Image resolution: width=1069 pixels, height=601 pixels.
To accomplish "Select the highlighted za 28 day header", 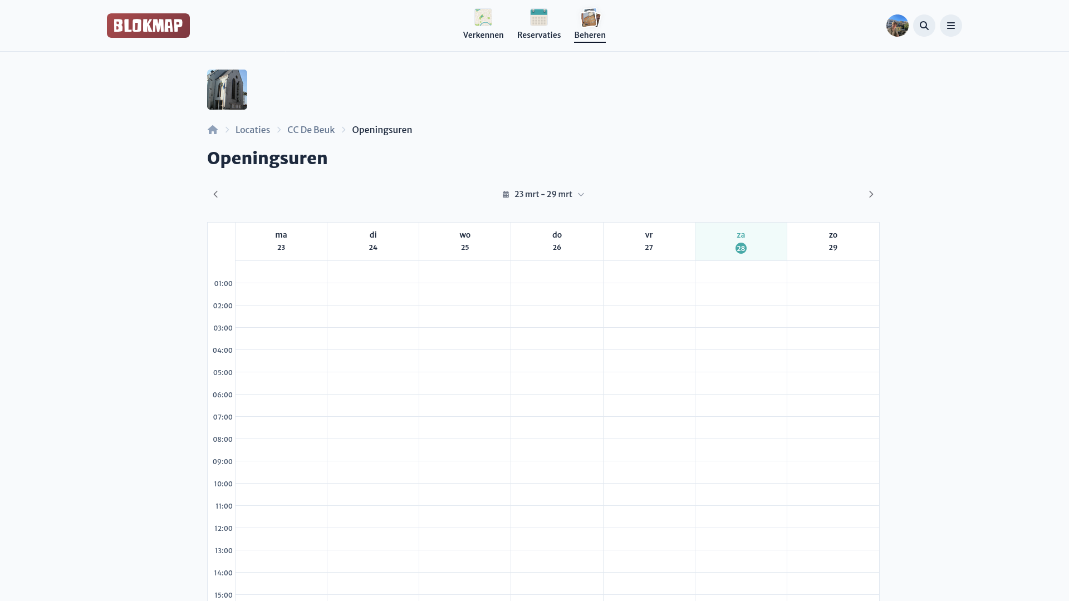I will click(741, 242).
